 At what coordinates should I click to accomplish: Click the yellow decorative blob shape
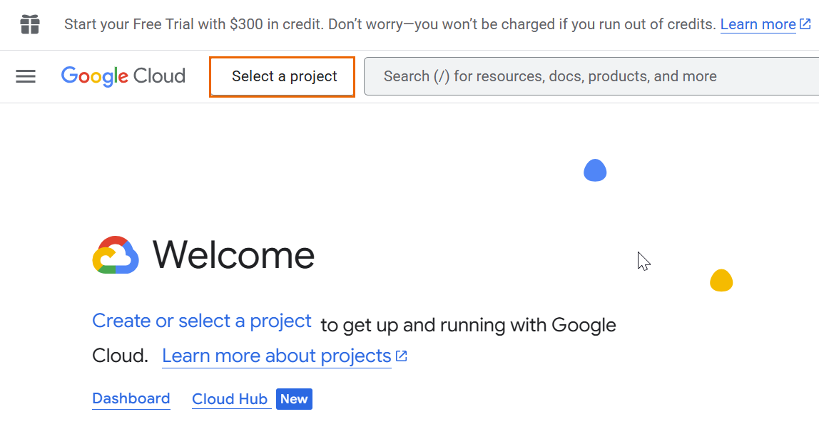pos(721,281)
